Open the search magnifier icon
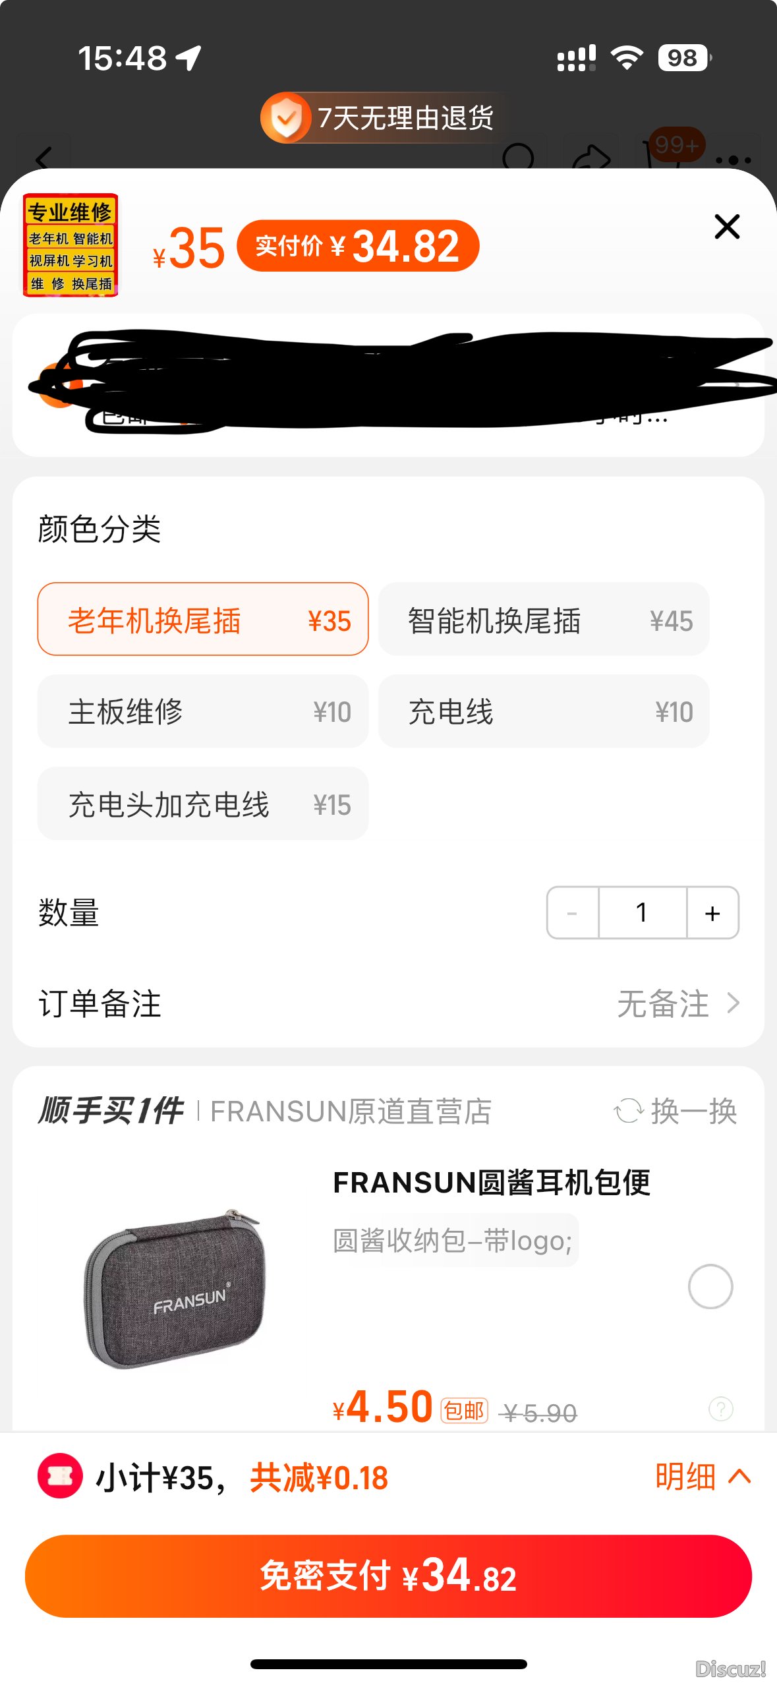Screen dimensions: 777x1685 pyautogui.click(x=519, y=155)
